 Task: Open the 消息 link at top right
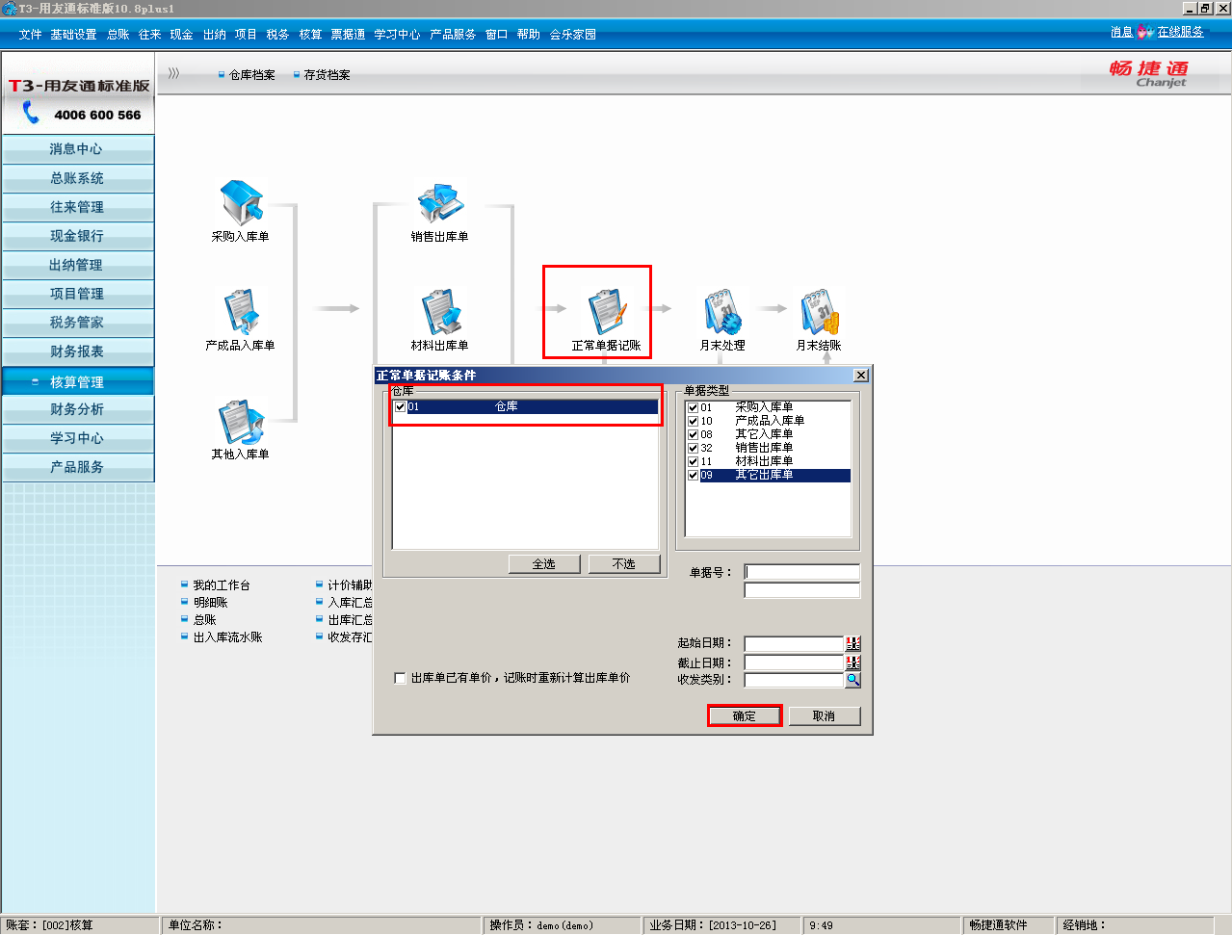pyautogui.click(x=1121, y=32)
